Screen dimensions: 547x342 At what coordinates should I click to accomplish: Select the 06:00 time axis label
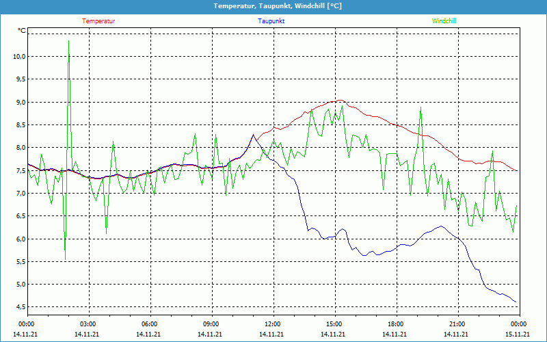(149, 324)
